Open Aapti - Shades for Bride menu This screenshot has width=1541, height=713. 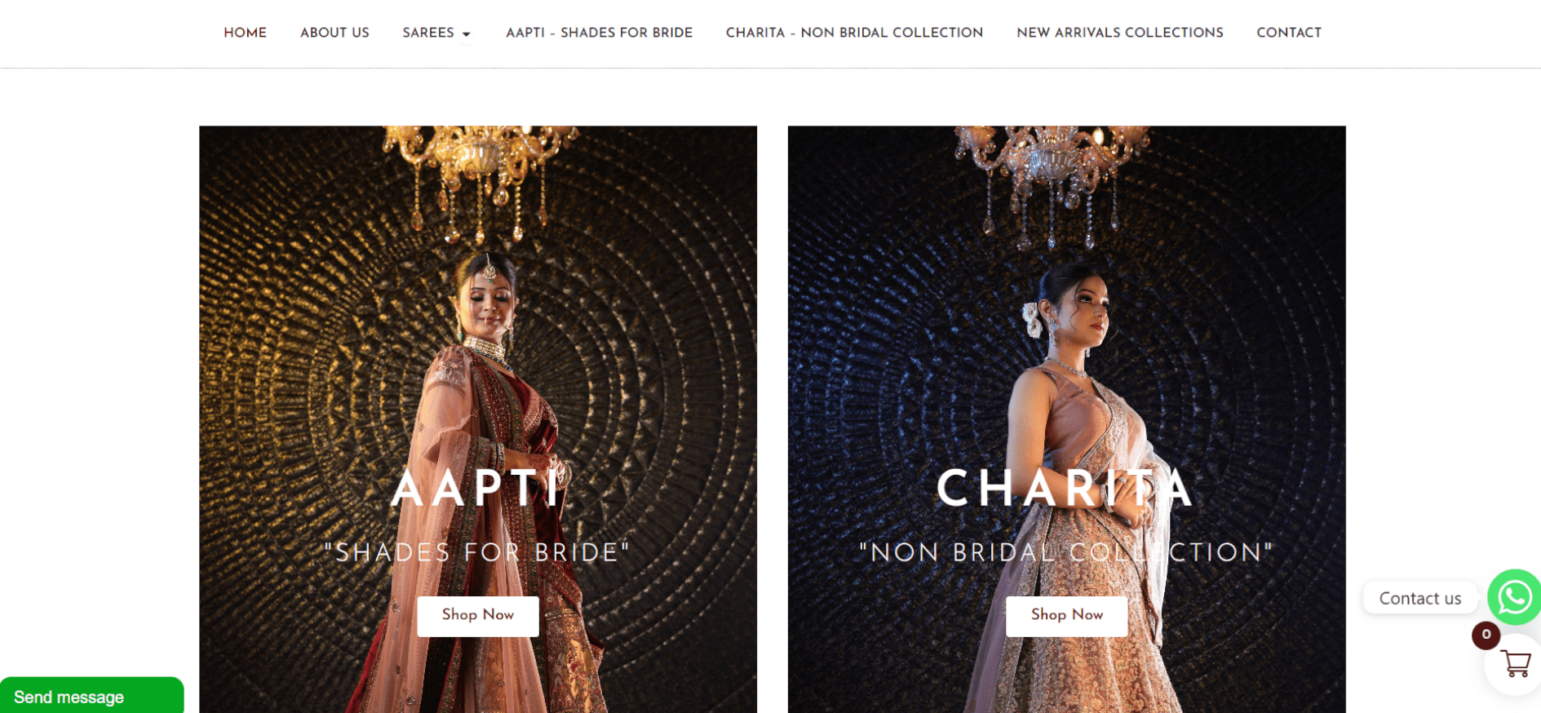pos(599,33)
